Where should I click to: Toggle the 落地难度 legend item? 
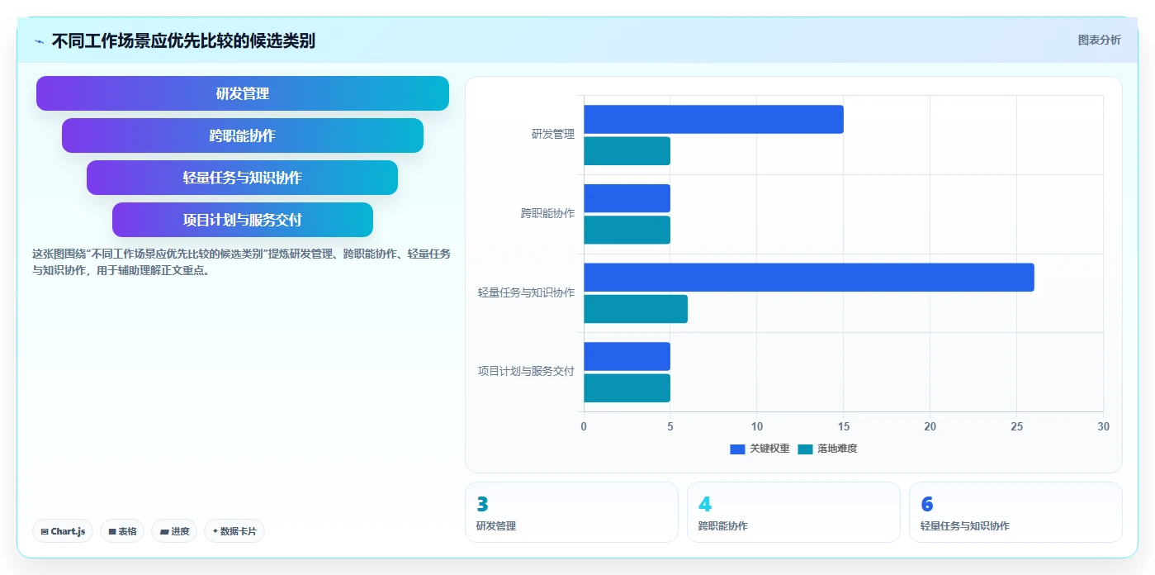coord(827,449)
